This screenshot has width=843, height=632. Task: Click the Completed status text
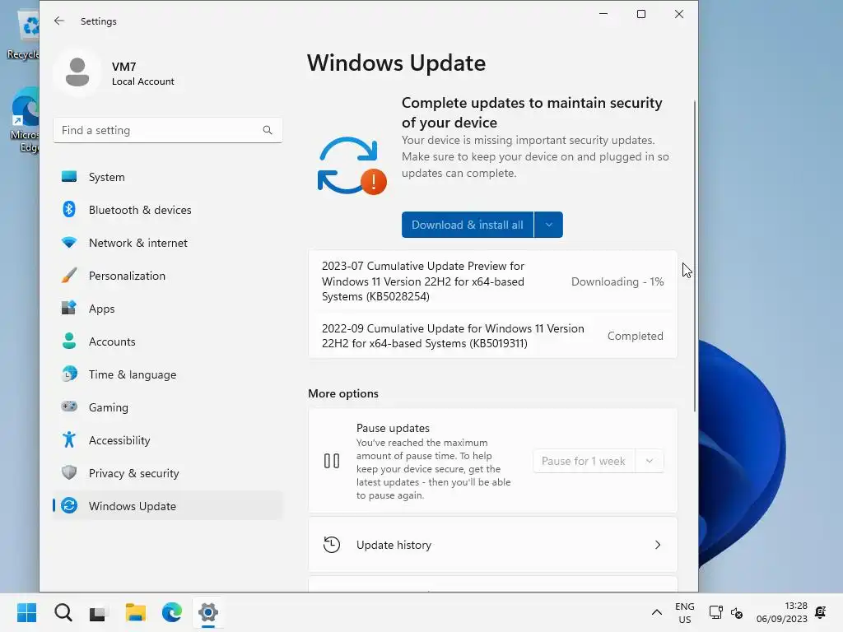click(635, 336)
